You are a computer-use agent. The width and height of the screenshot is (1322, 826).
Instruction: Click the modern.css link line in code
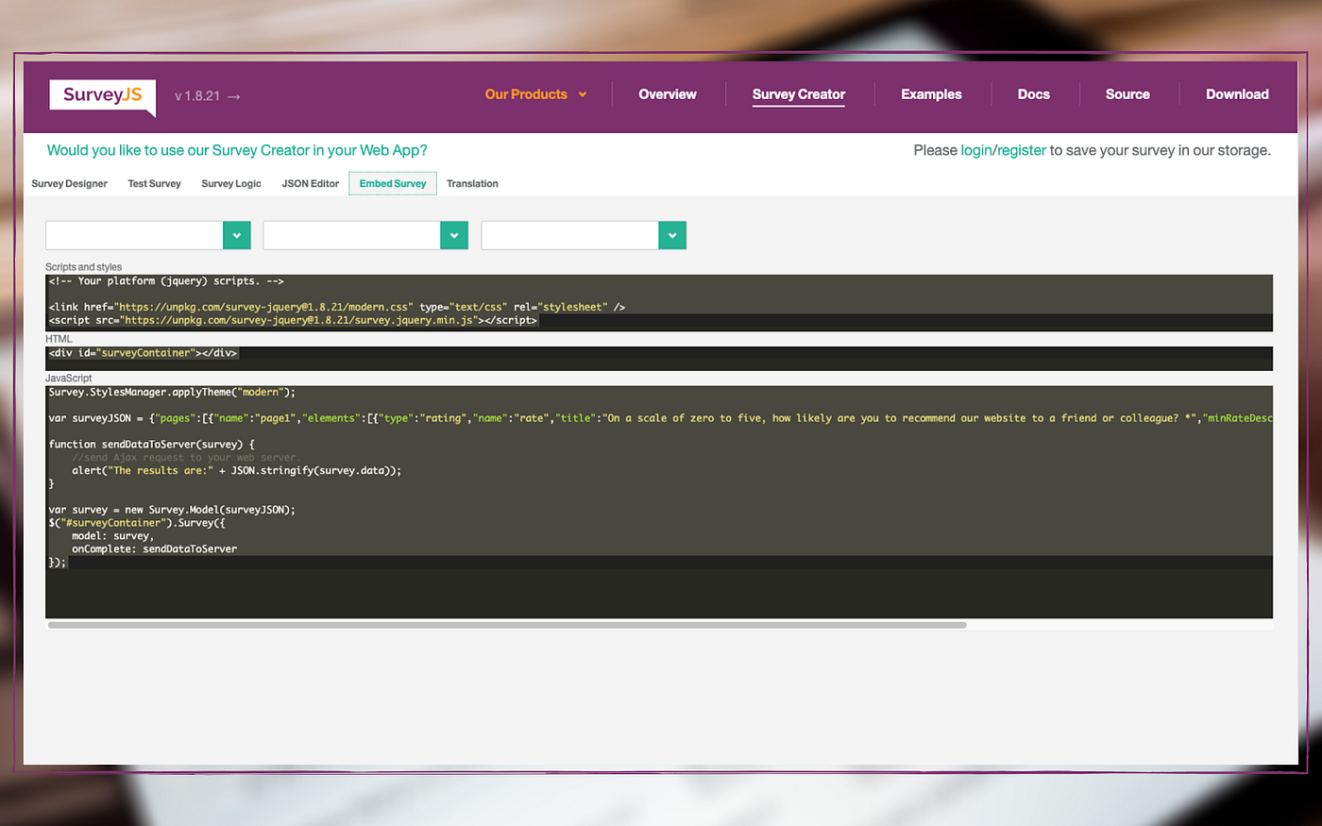(337, 307)
